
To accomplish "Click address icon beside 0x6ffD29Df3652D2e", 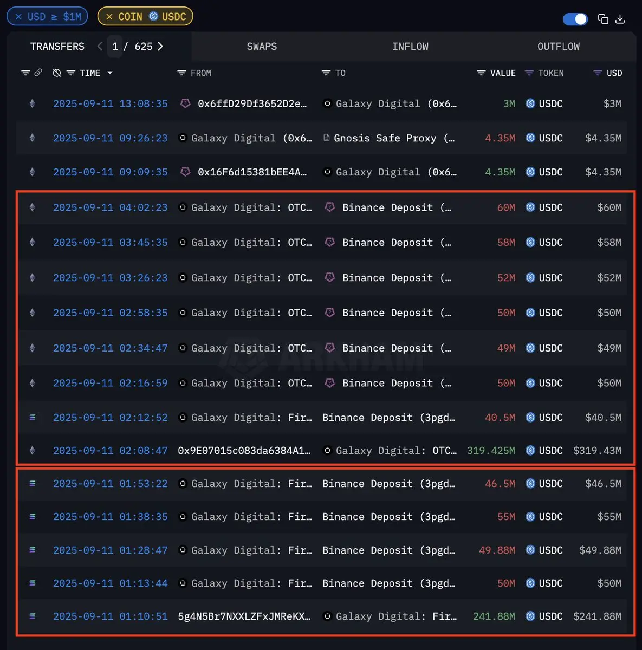I will coord(185,103).
